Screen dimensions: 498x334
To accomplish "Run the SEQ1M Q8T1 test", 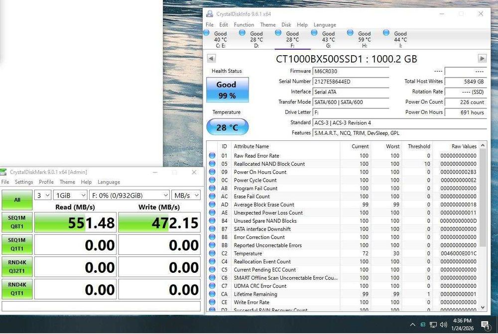I will [x=17, y=222].
